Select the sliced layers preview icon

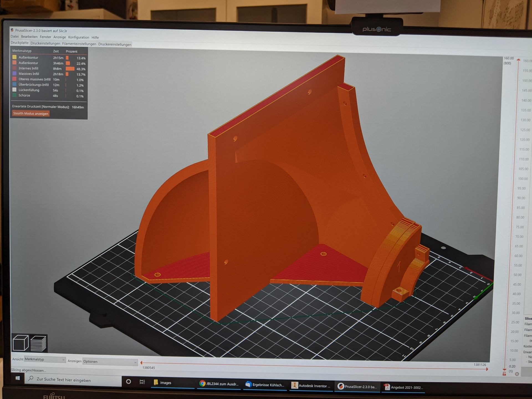pyautogui.click(x=38, y=343)
